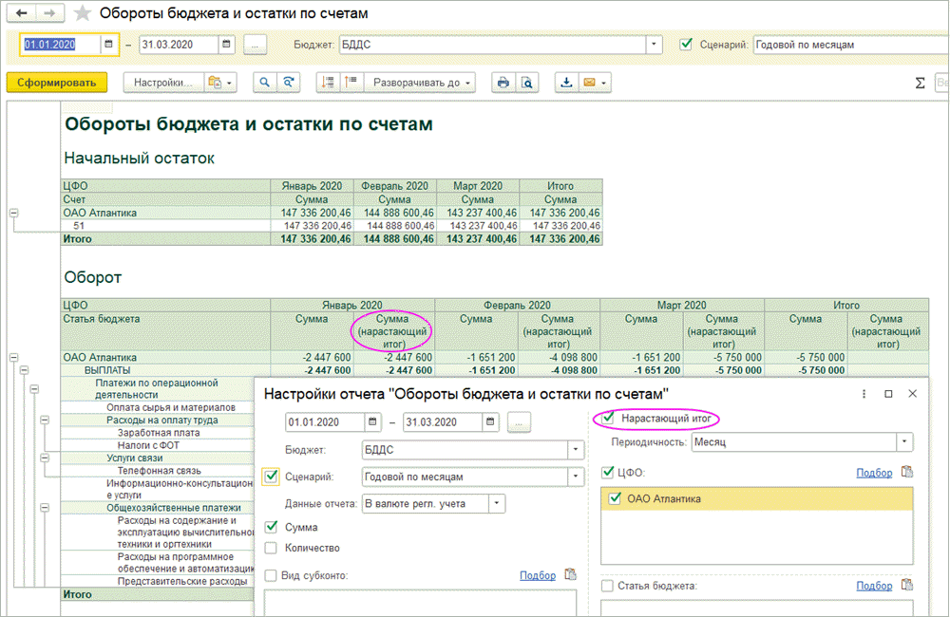Uncheck the Нарастающий итог checkbox

tap(609, 419)
